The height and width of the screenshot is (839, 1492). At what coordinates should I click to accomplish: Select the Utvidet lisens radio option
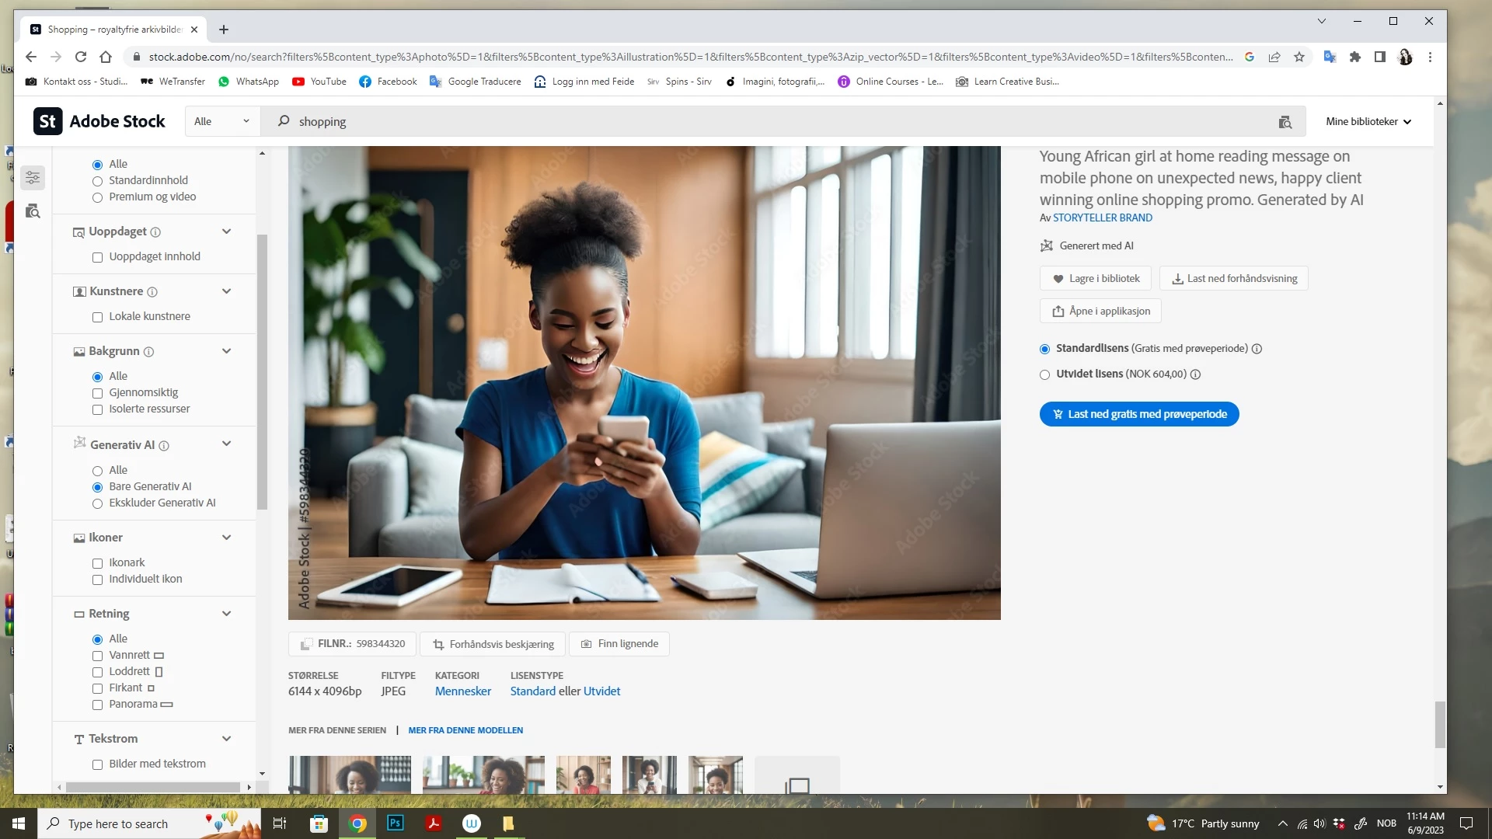coord(1044,374)
